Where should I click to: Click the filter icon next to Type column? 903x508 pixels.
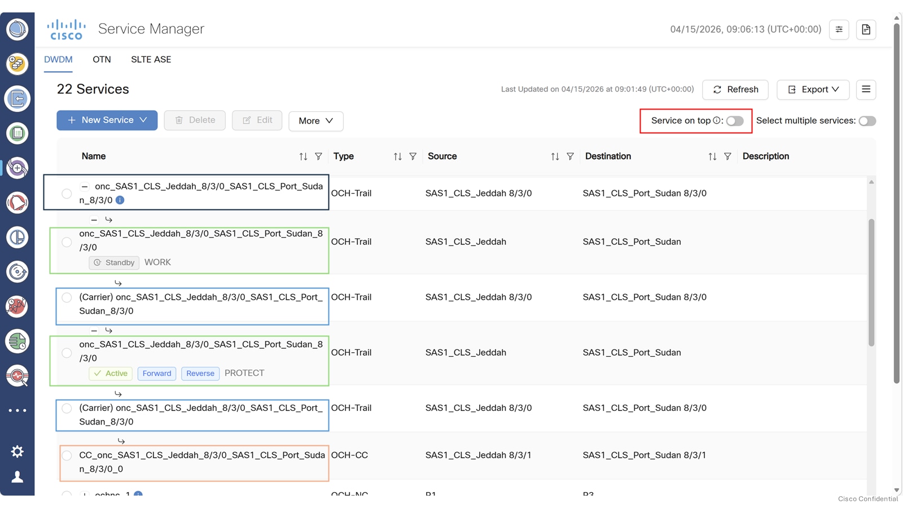point(414,156)
